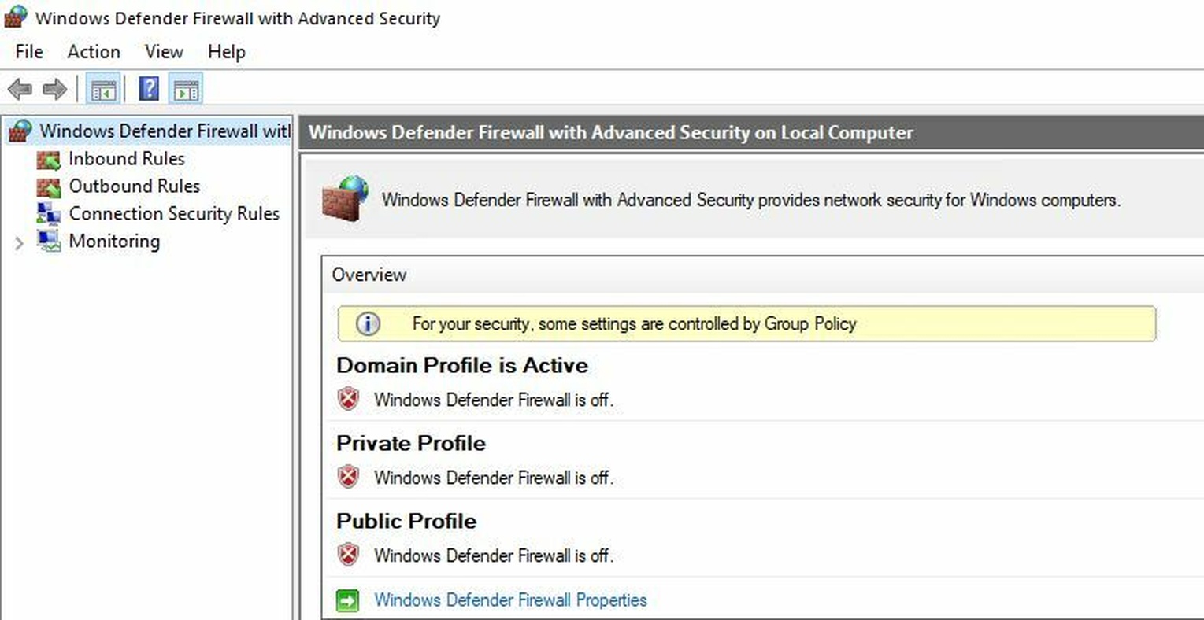
Task: Click the Domain Profile firewall off shield icon
Action: coord(348,399)
